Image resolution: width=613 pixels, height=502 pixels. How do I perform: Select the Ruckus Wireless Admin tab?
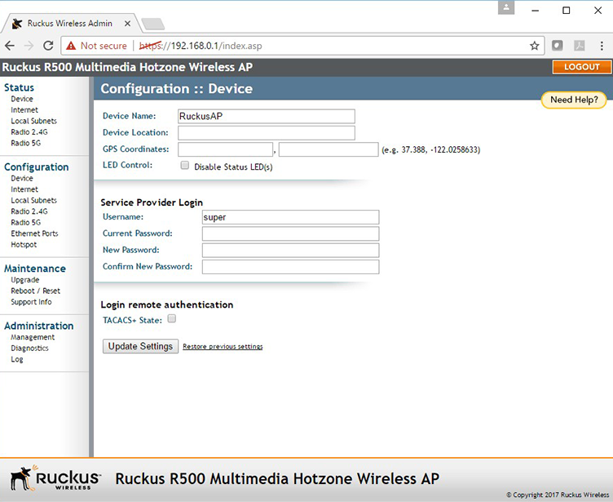point(69,24)
